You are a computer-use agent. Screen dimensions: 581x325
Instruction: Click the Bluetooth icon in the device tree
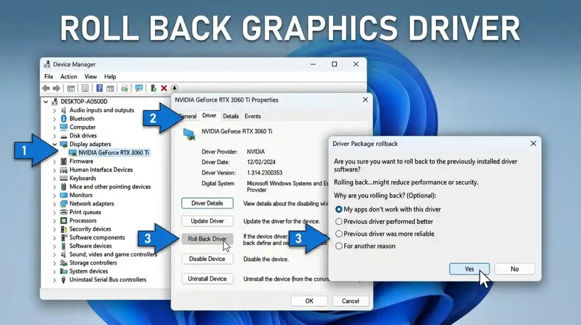[64, 118]
